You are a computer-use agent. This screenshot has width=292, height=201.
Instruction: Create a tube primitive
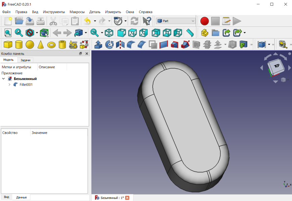pos(62,45)
